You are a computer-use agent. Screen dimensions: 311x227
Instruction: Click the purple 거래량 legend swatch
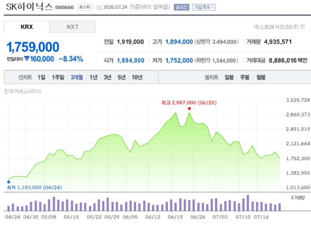(x=292, y=197)
